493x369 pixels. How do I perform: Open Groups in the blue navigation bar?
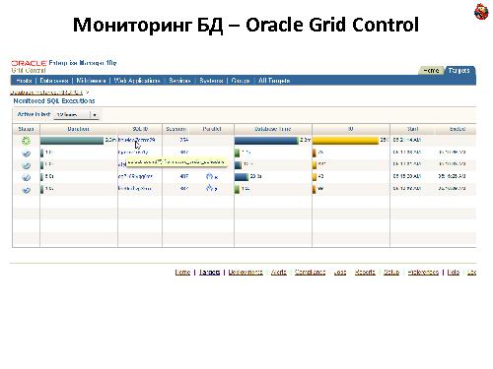pyautogui.click(x=241, y=81)
